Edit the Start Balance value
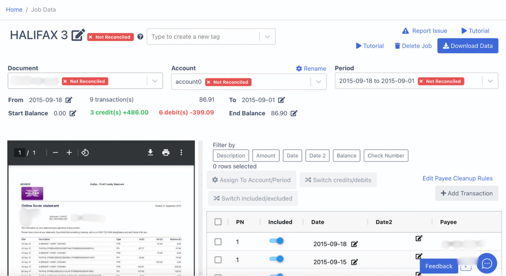This screenshot has height=276, width=506. click(73, 113)
